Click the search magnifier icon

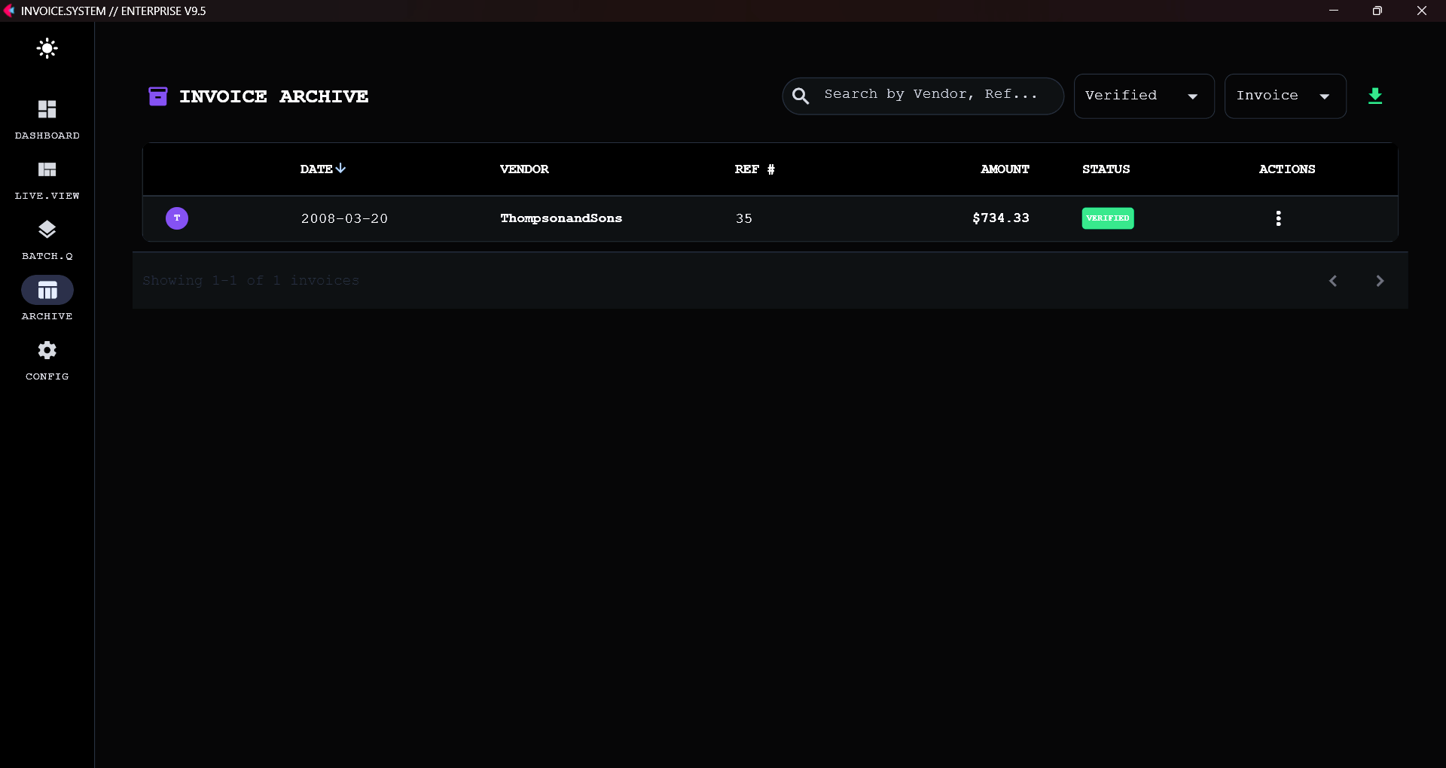click(801, 96)
